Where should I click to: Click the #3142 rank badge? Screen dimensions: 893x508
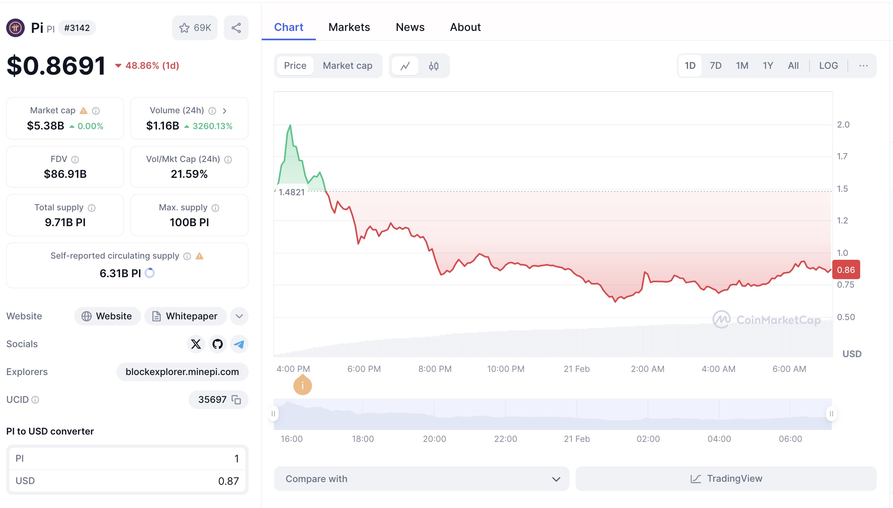pyautogui.click(x=77, y=28)
